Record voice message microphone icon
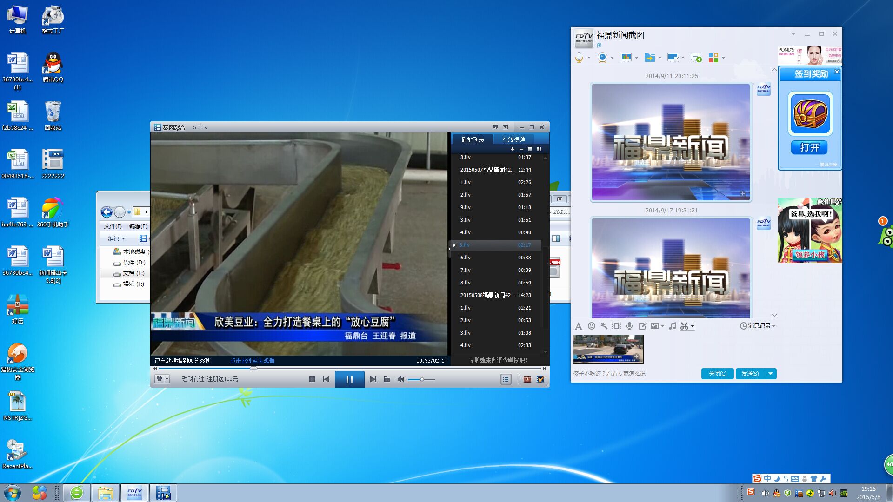The width and height of the screenshot is (893, 502). click(x=629, y=326)
